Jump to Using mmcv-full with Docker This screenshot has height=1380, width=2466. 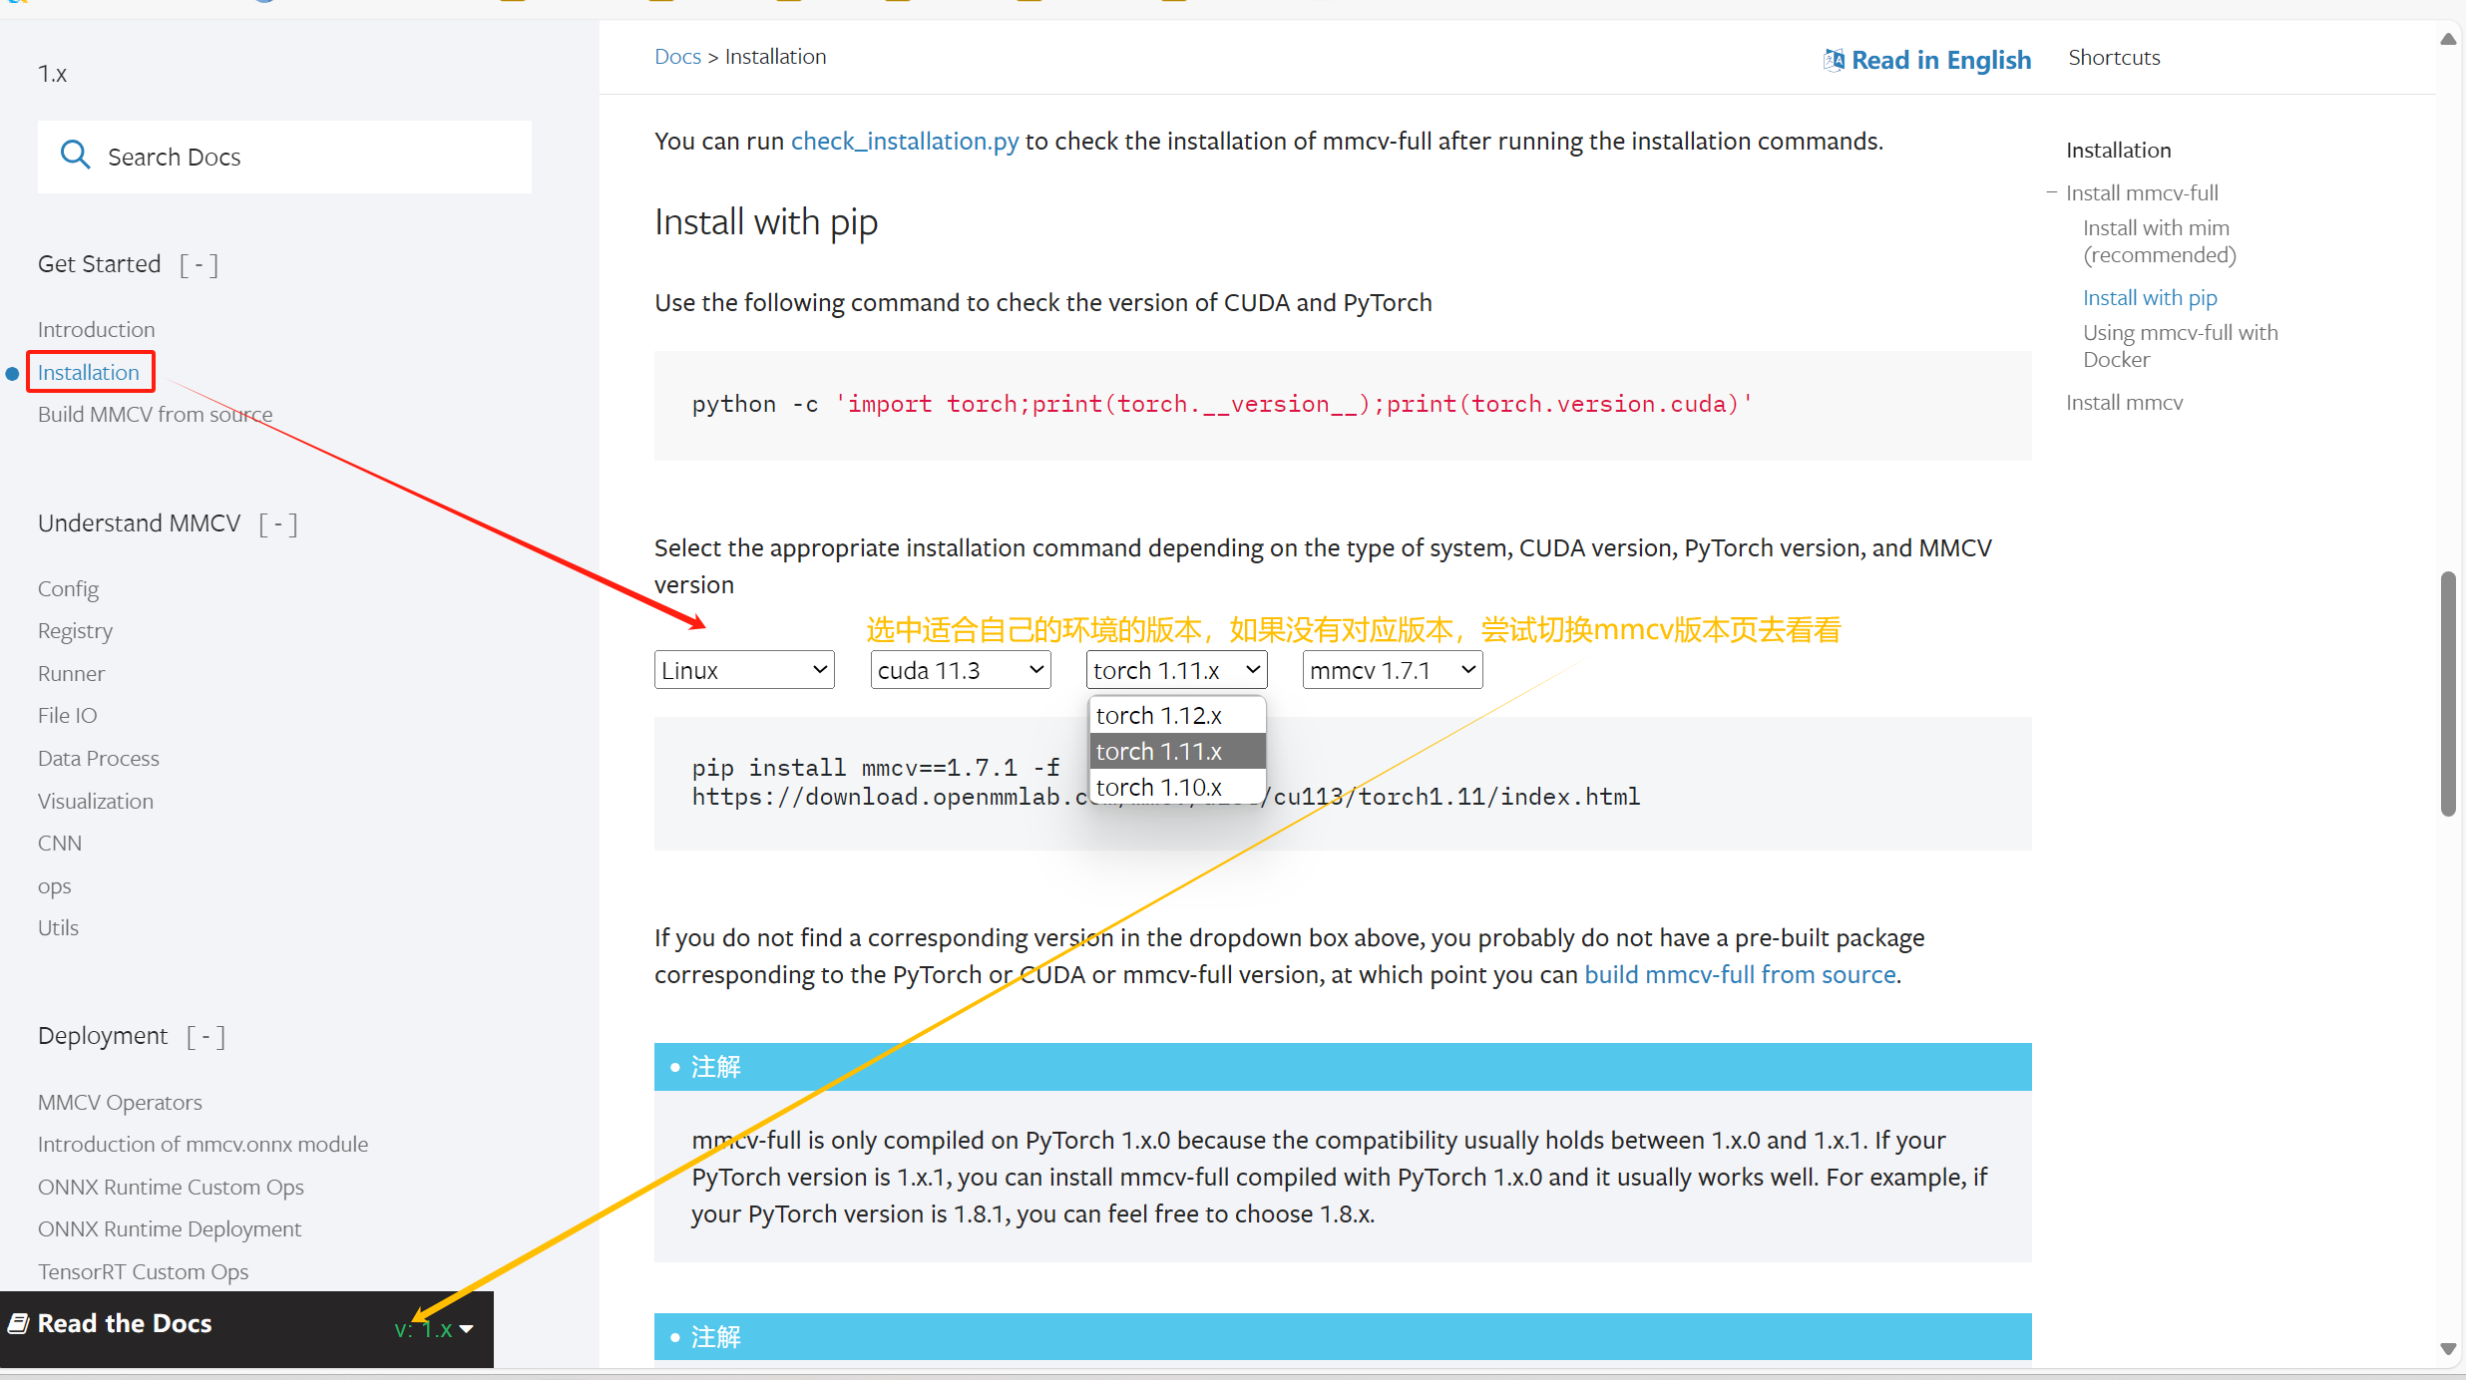click(2180, 346)
